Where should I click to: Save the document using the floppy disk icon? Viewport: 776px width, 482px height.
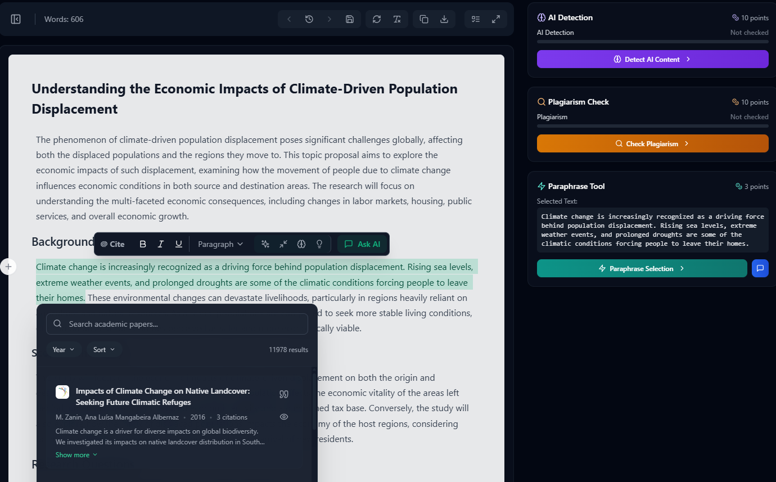pos(349,19)
